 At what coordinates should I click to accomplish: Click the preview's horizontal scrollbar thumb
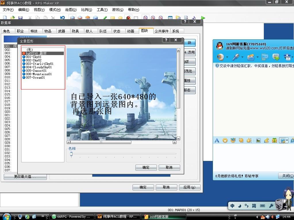coord(101,142)
